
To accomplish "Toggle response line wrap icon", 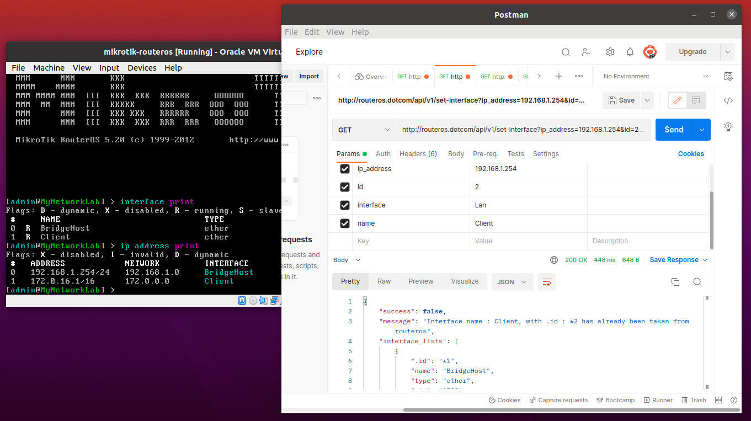I will [x=547, y=281].
